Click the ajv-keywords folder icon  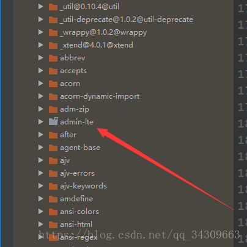(53, 186)
